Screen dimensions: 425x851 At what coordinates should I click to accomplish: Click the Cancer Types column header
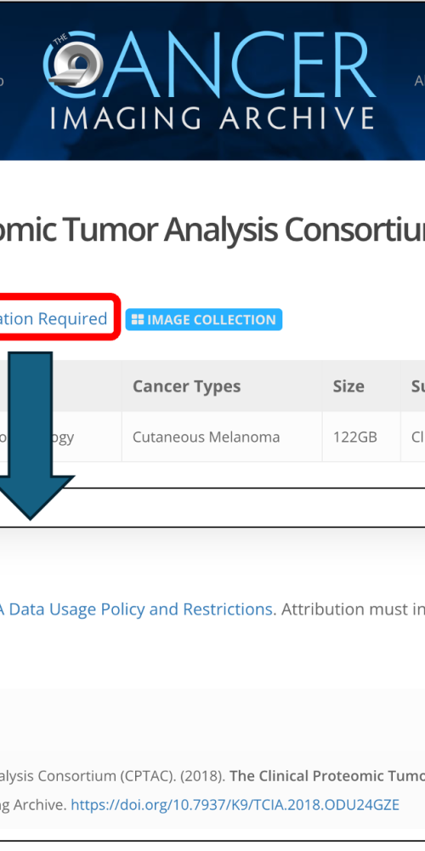[x=186, y=386]
